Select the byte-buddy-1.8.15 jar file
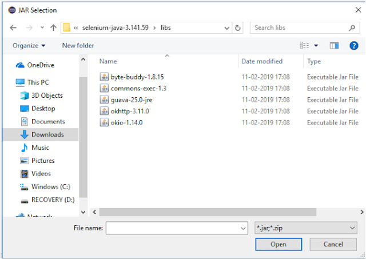 (x=137, y=77)
